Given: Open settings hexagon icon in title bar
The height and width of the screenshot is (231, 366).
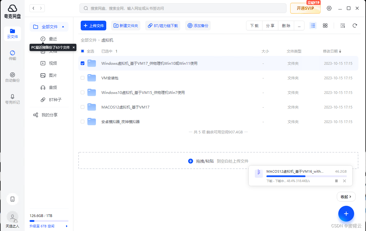Looking at the screenshot, I should click(x=329, y=8).
